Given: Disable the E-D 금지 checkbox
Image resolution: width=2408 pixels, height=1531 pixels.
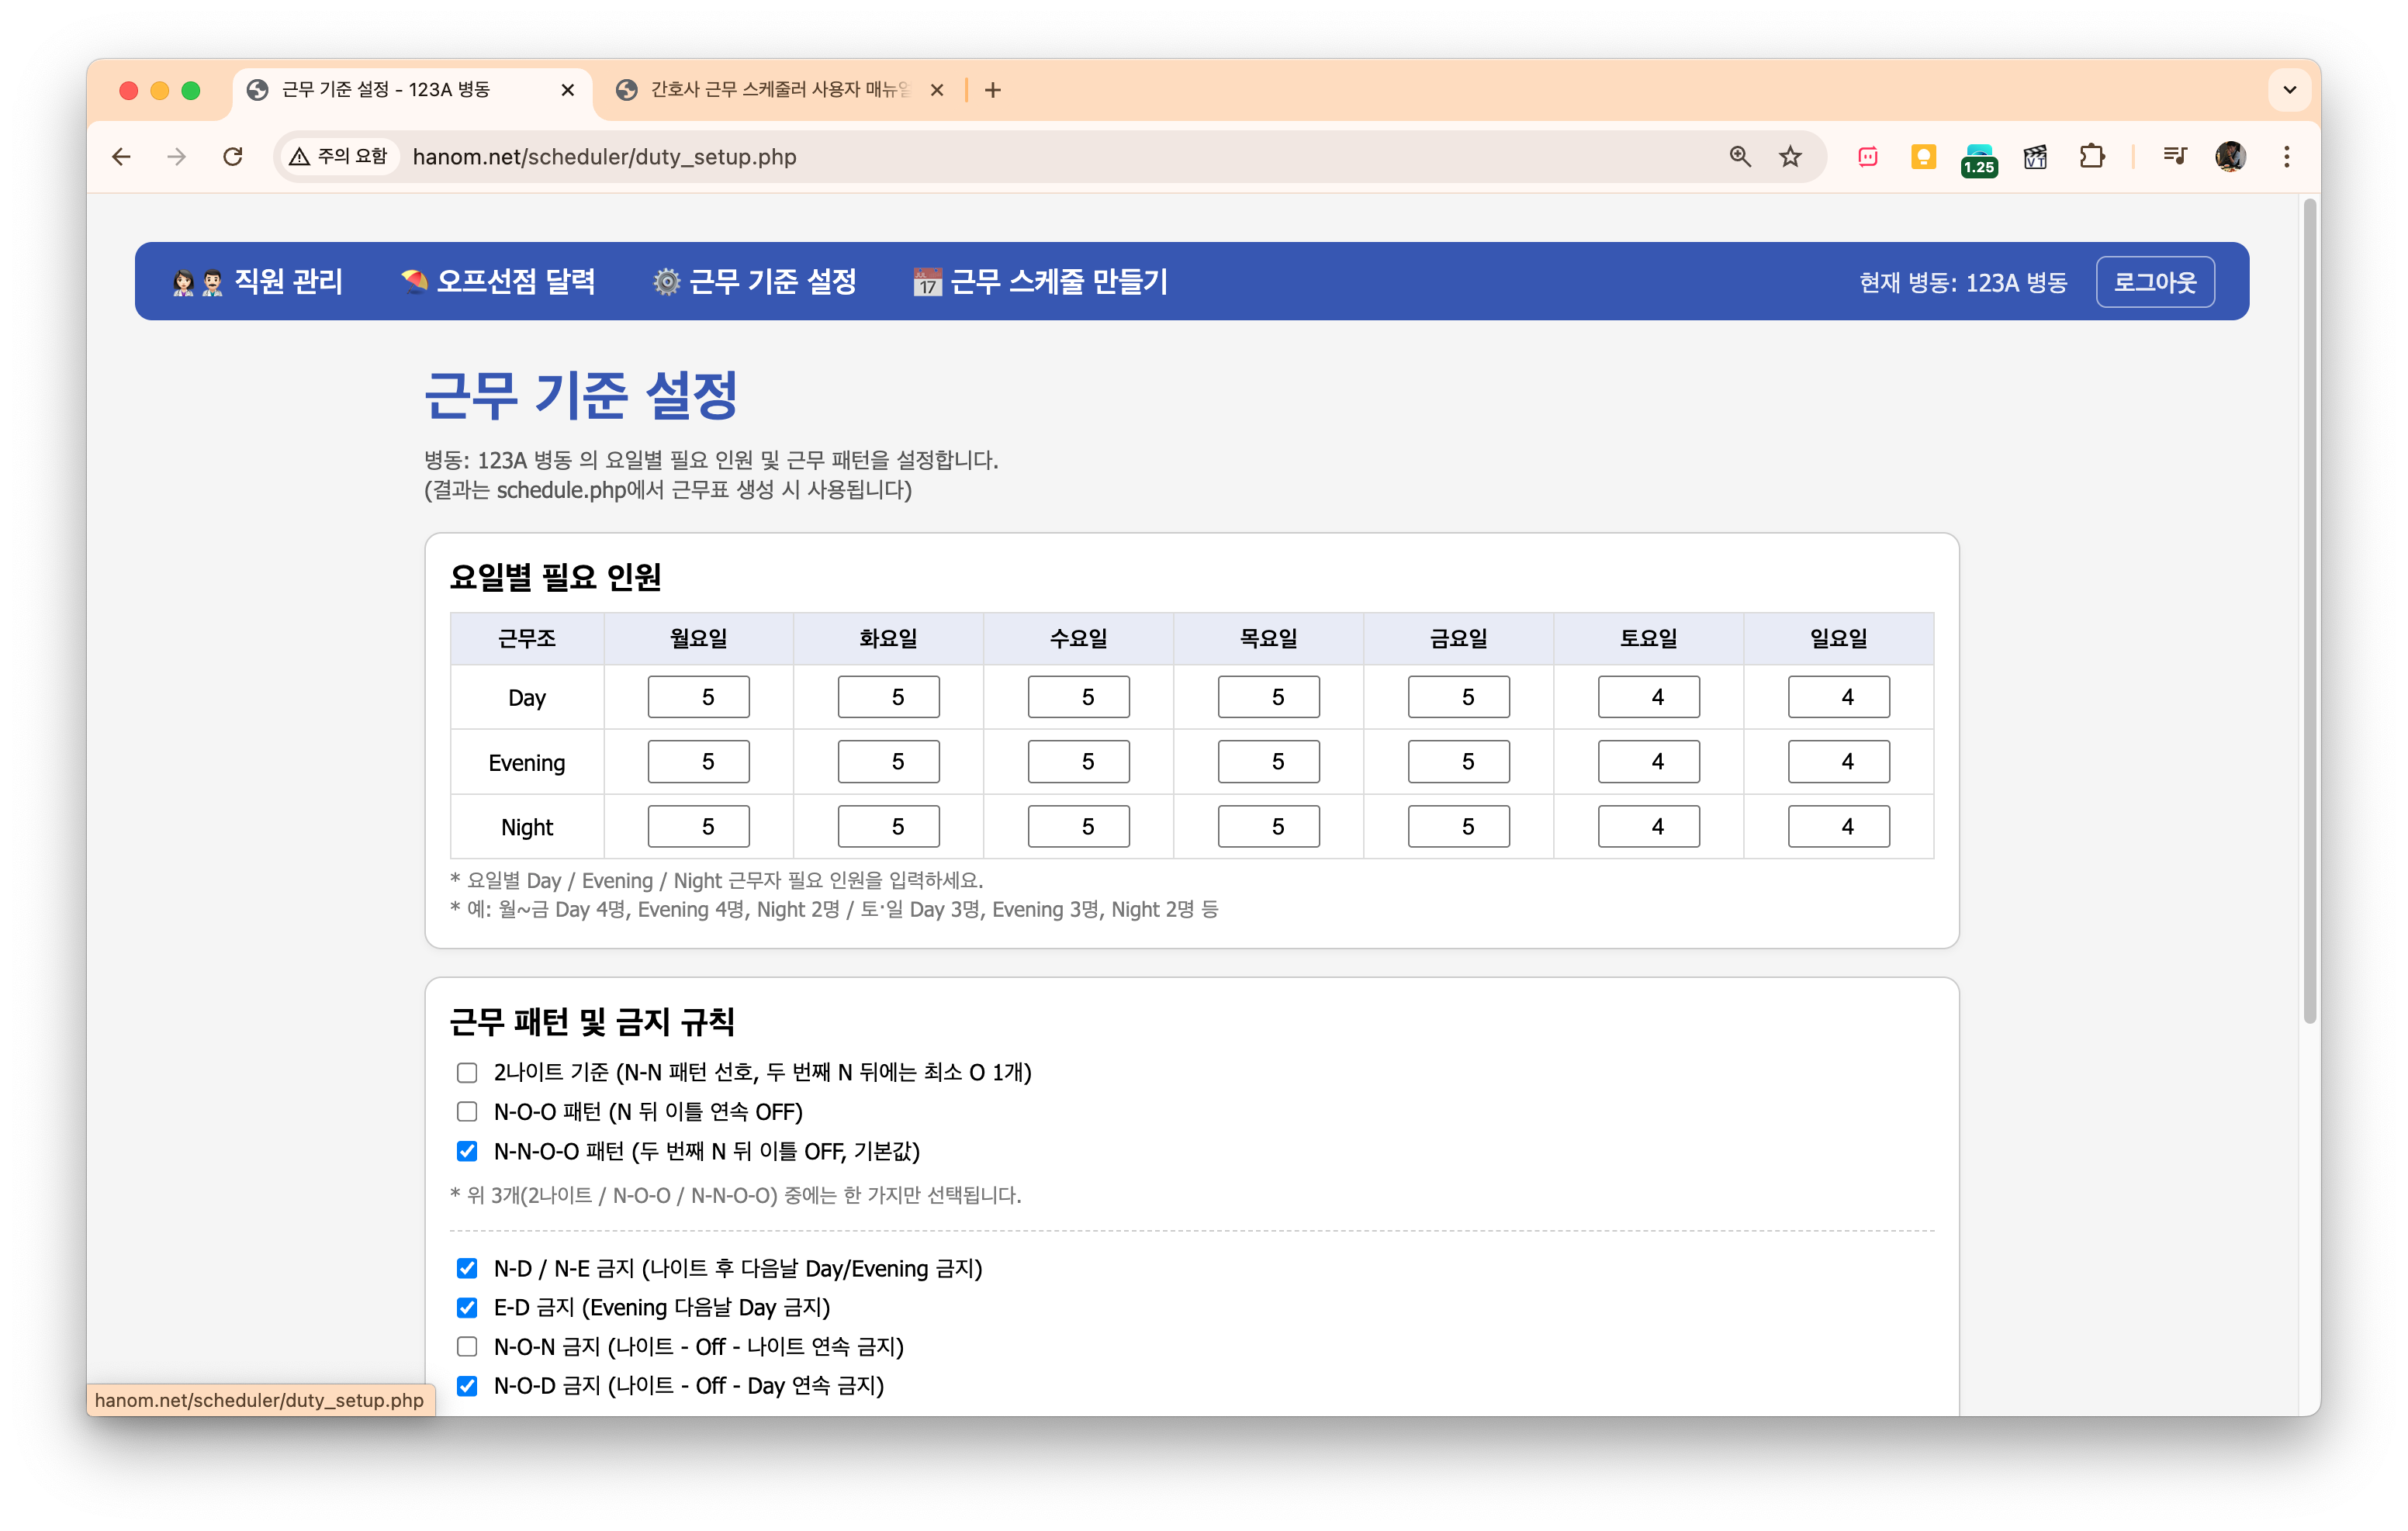Looking at the screenshot, I should point(467,1307).
